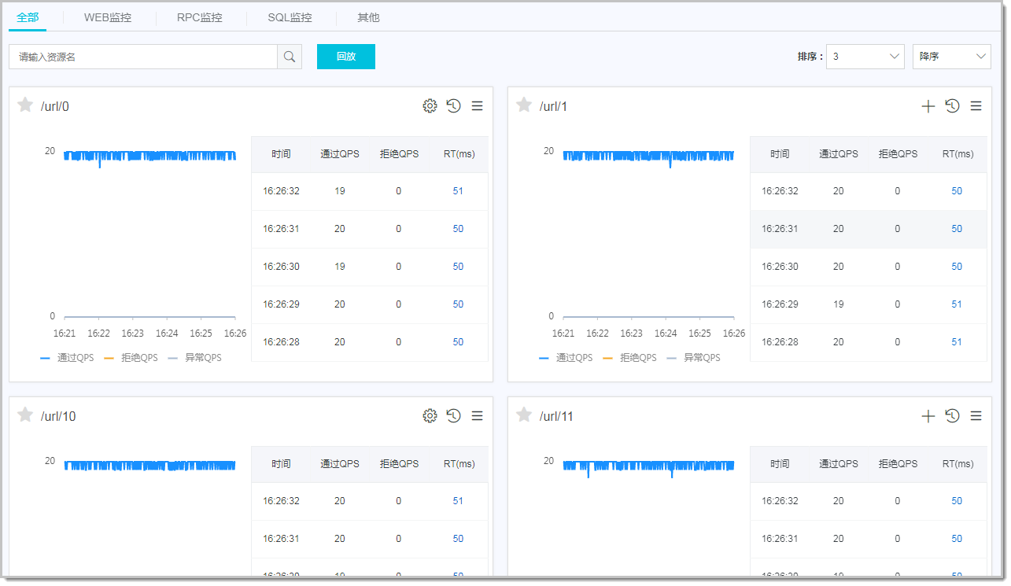Open settings gear on /url/10 card
The height and width of the screenshot is (586, 1011).
click(x=430, y=416)
